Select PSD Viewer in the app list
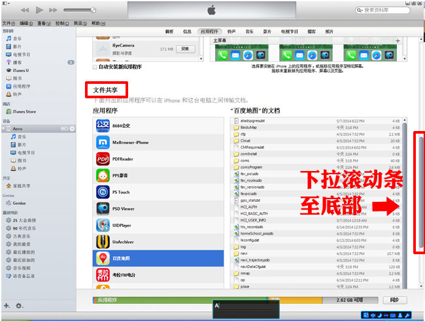This screenshot has width=425, height=321. 158,208
